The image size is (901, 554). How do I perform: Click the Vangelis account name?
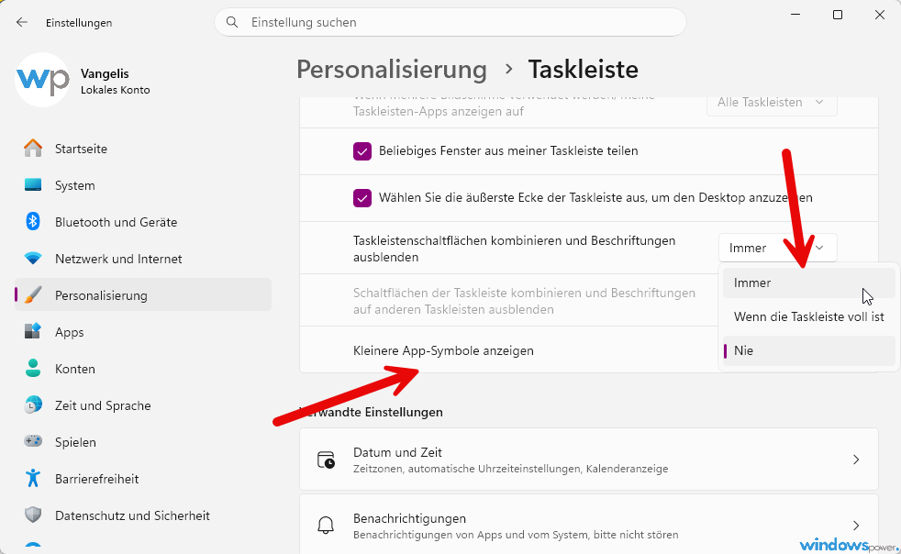(105, 73)
